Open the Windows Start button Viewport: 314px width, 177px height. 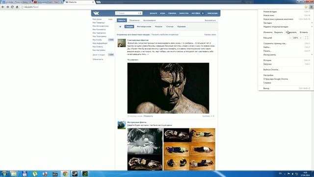(4, 174)
